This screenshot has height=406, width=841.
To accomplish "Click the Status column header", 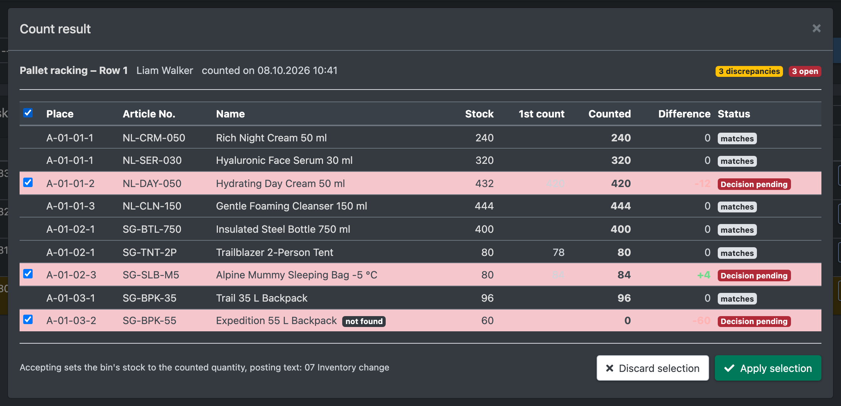I will (x=734, y=114).
